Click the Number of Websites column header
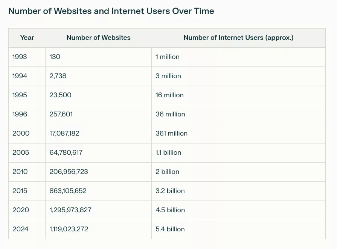The image size is (337, 249). [98, 38]
